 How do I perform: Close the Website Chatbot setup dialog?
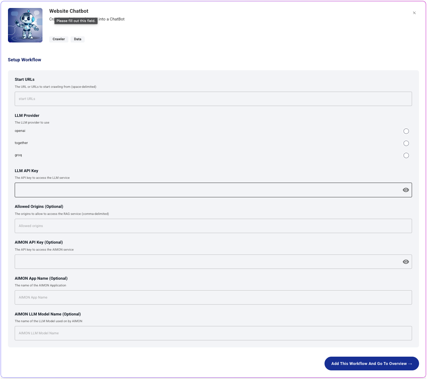click(x=414, y=13)
